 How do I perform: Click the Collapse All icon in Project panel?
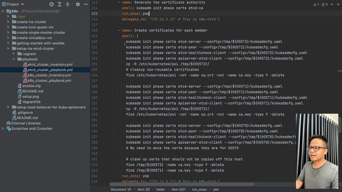coord(68,4)
